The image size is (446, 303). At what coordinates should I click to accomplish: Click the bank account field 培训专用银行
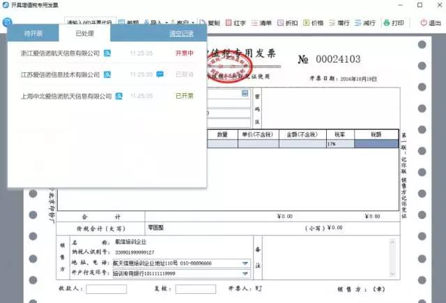pos(181,274)
